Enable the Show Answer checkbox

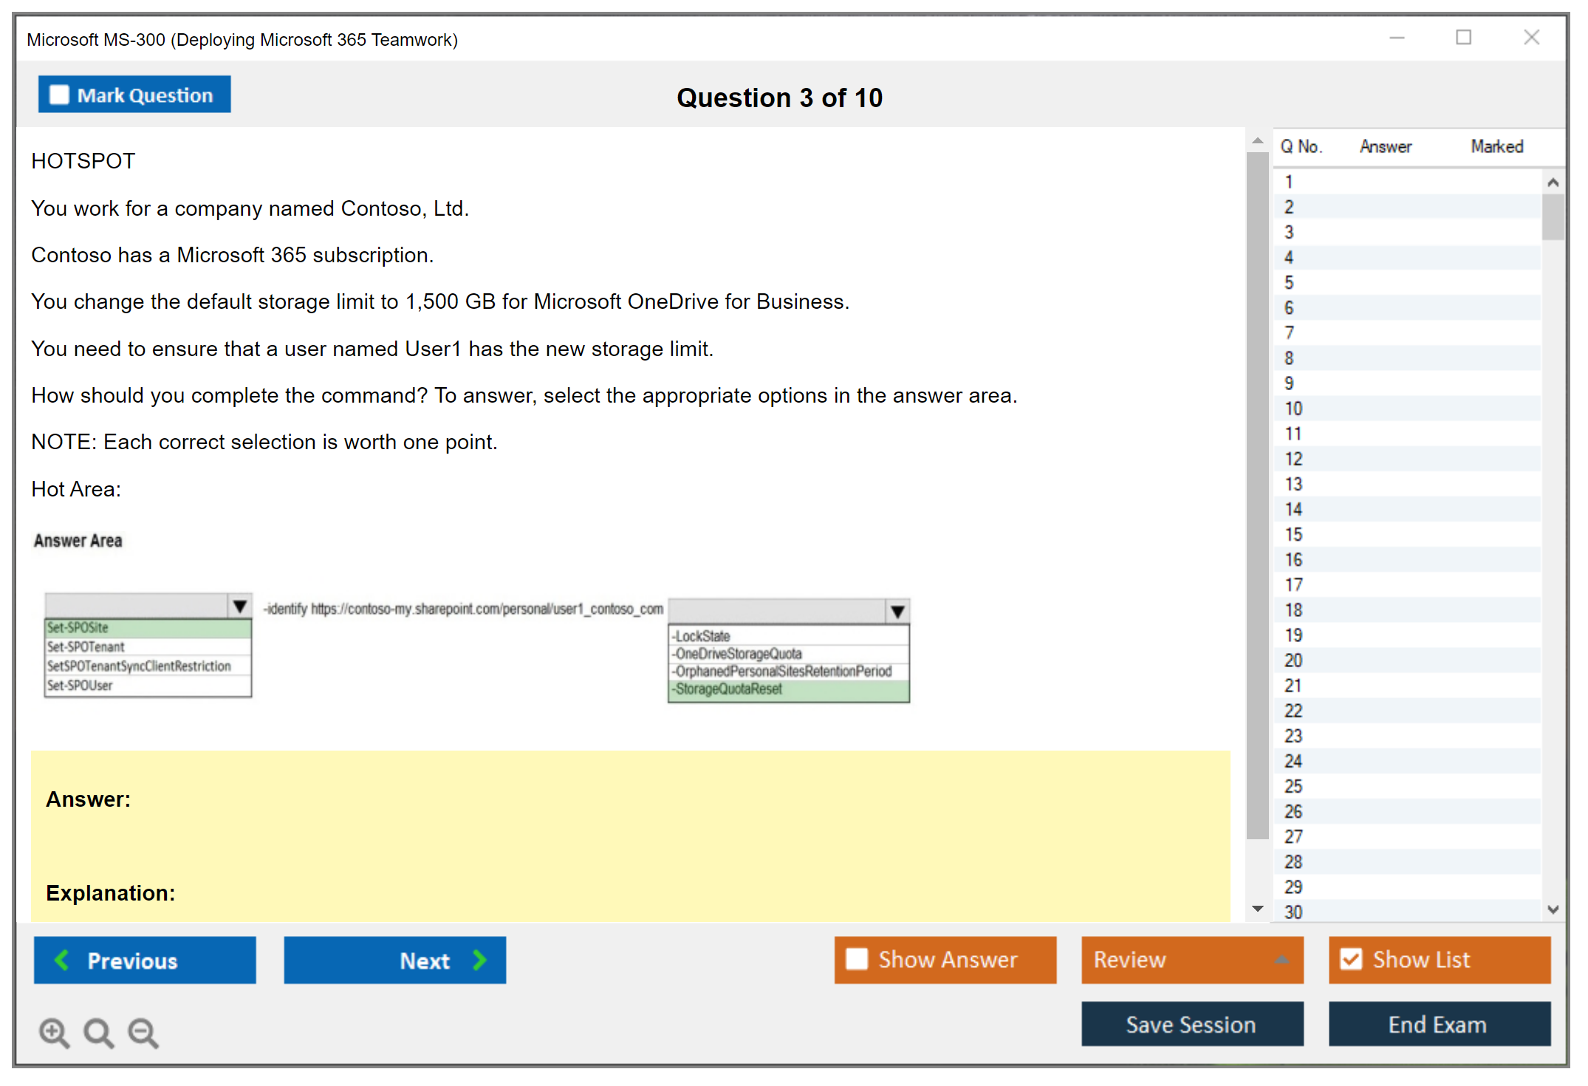click(x=857, y=959)
